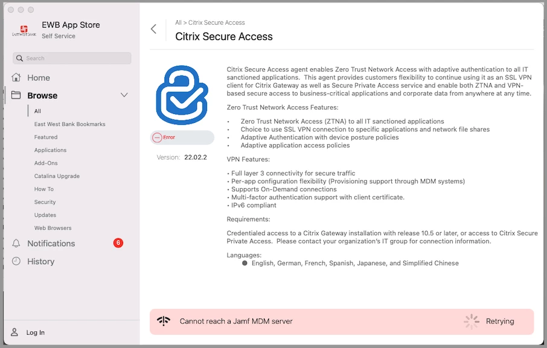Click the Retrying label in banner
This screenshot has width=547, height=348.
[x=500, y=321]
